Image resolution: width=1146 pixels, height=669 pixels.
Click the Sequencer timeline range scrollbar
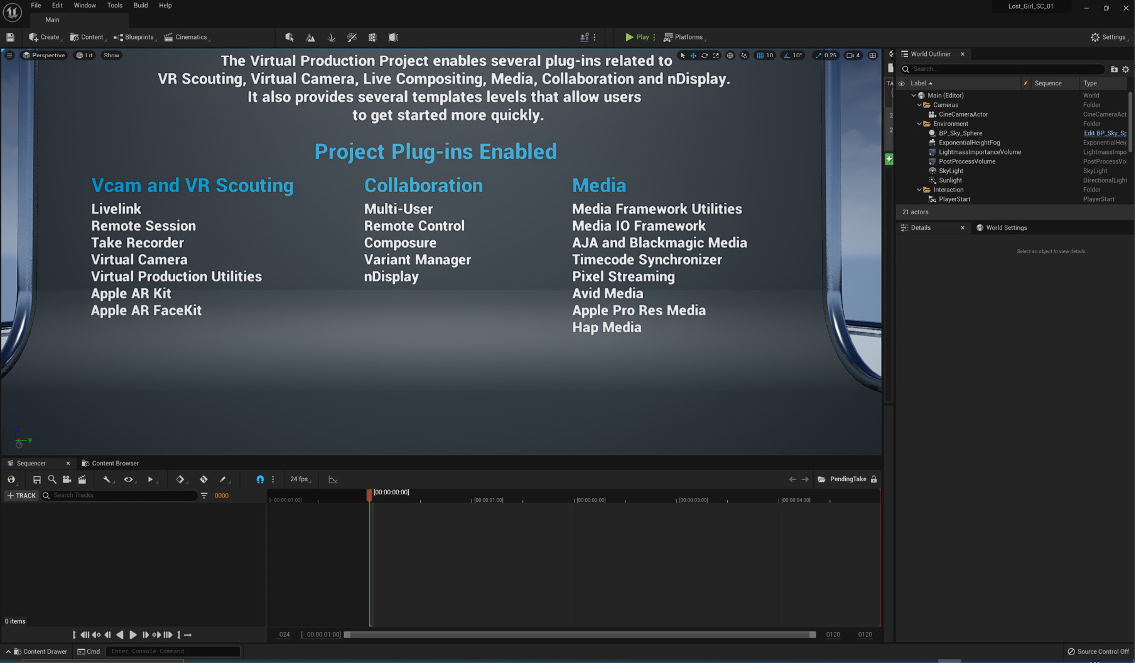point(580,636)
